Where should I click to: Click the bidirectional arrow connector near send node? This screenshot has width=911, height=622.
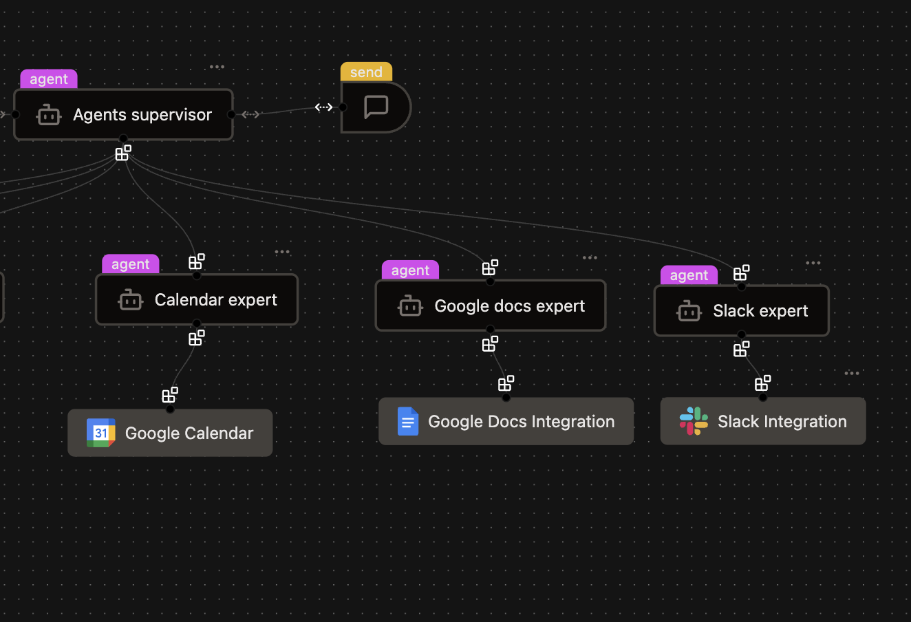[x=323, y=107]
